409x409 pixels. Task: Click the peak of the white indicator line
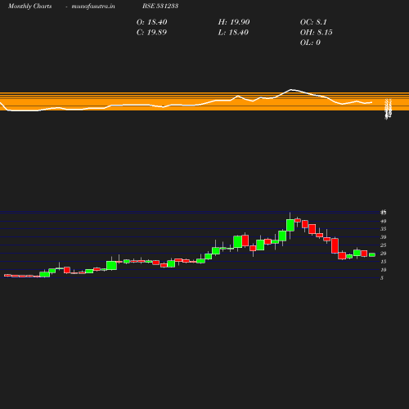pos(291,89)
